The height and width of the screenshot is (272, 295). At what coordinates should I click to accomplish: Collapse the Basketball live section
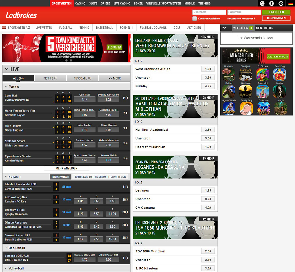(6, 248)
